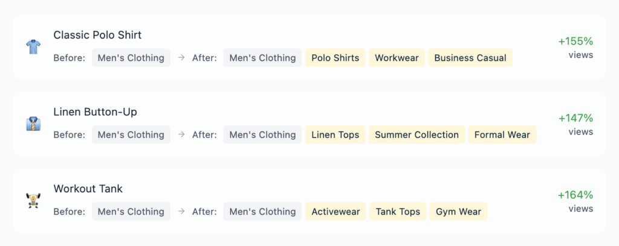Viewport: 619px width, 246px height.
Task: Click the arrow in Classic Polo Shirt row
Action: [x=181, y=57]
